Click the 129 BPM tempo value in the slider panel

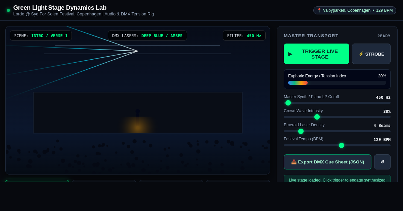(382, 139)
